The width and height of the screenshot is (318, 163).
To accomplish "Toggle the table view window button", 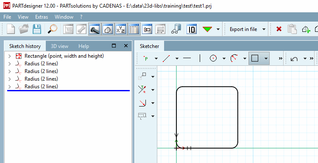I will (134, 29).
